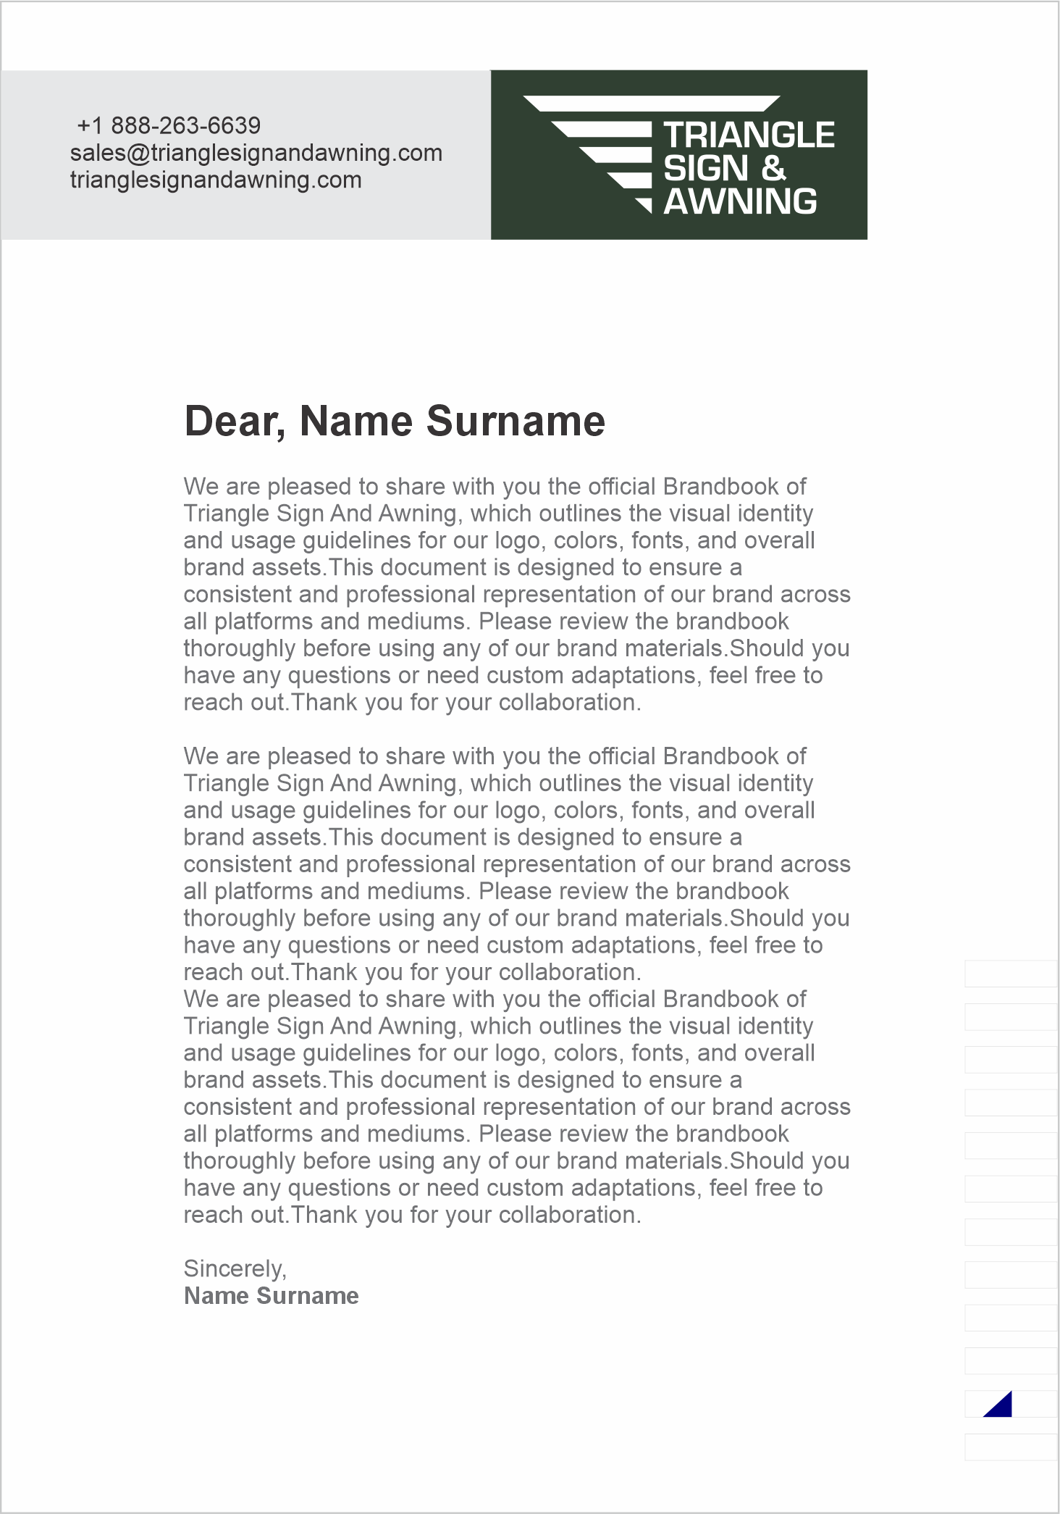The image size is (1060, 1514).
Task: Open the trianglesignandawning.com website link
Action: (216, 180)
